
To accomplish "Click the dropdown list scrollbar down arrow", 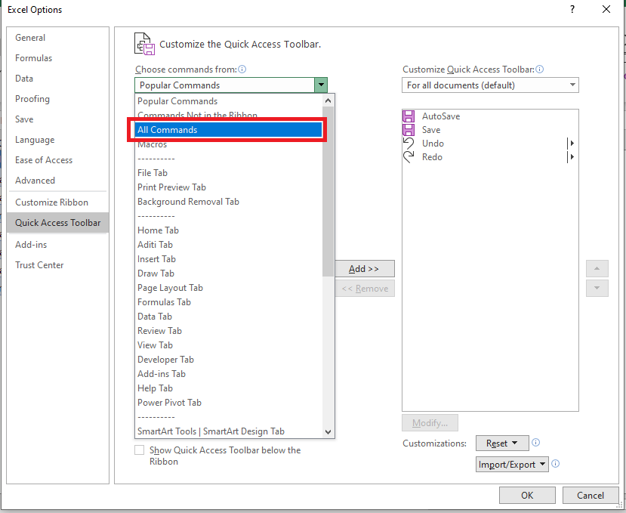I will (328, 432).
